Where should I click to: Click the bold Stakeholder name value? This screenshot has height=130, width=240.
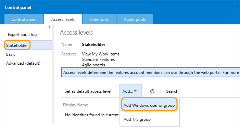(93, 44)
